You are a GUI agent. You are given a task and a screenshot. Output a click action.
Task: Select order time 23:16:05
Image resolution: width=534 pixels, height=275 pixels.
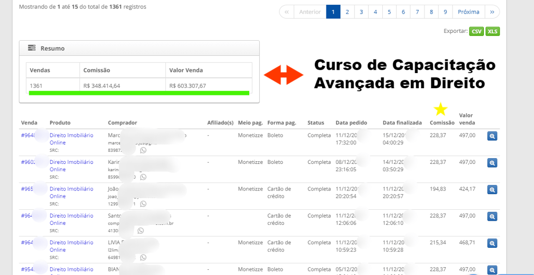tap(346, 170)
